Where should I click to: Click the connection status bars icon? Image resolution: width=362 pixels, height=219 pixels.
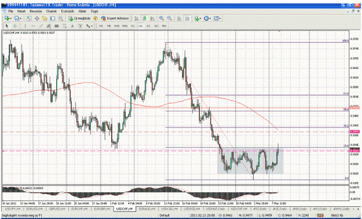320,215
